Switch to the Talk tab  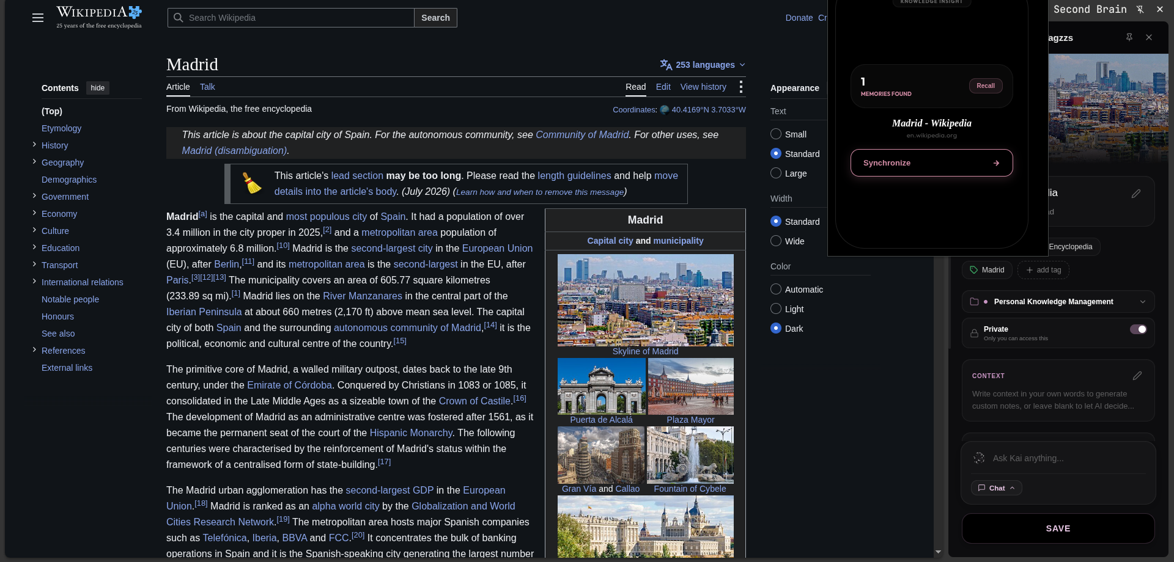click(207, 87)
